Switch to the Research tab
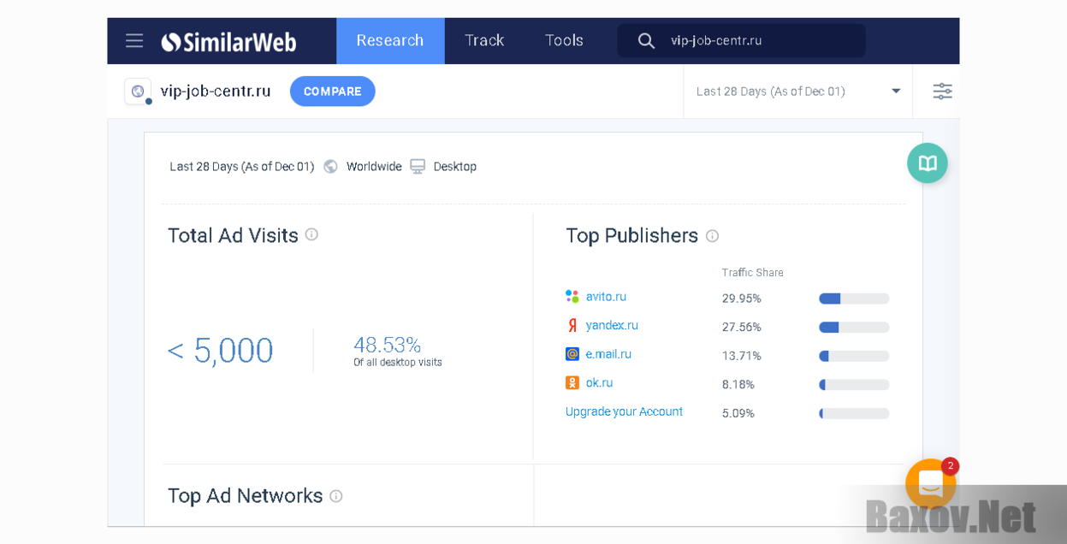 (390, 41)
